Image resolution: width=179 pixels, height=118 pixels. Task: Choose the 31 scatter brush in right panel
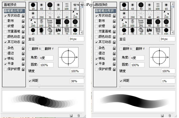(141, 15)
